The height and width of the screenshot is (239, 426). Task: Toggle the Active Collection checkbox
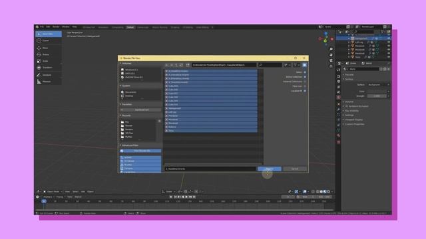click(305, 77)
